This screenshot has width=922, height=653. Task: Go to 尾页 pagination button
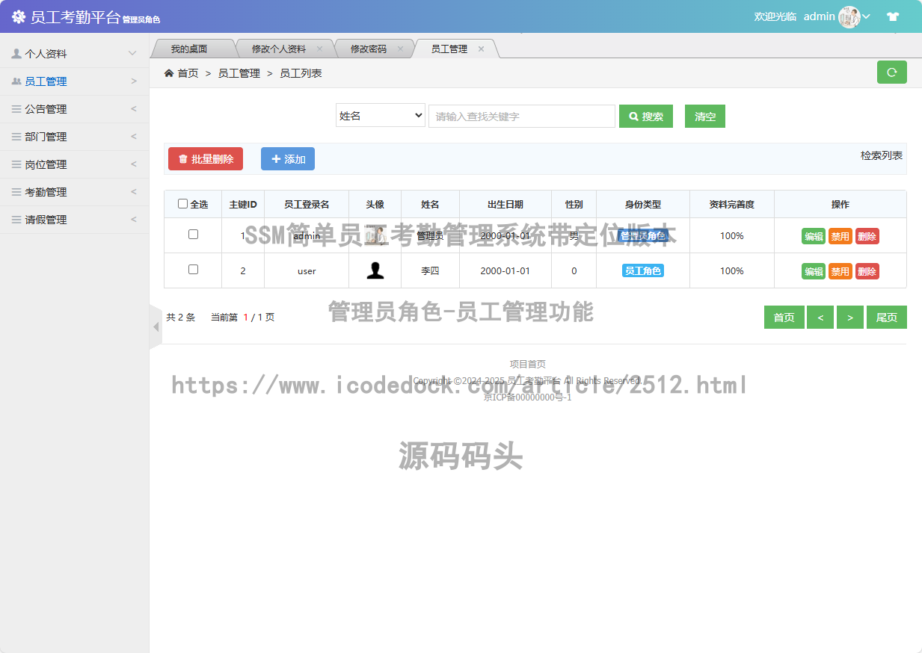pyautogui.click(x=887, y=318)
